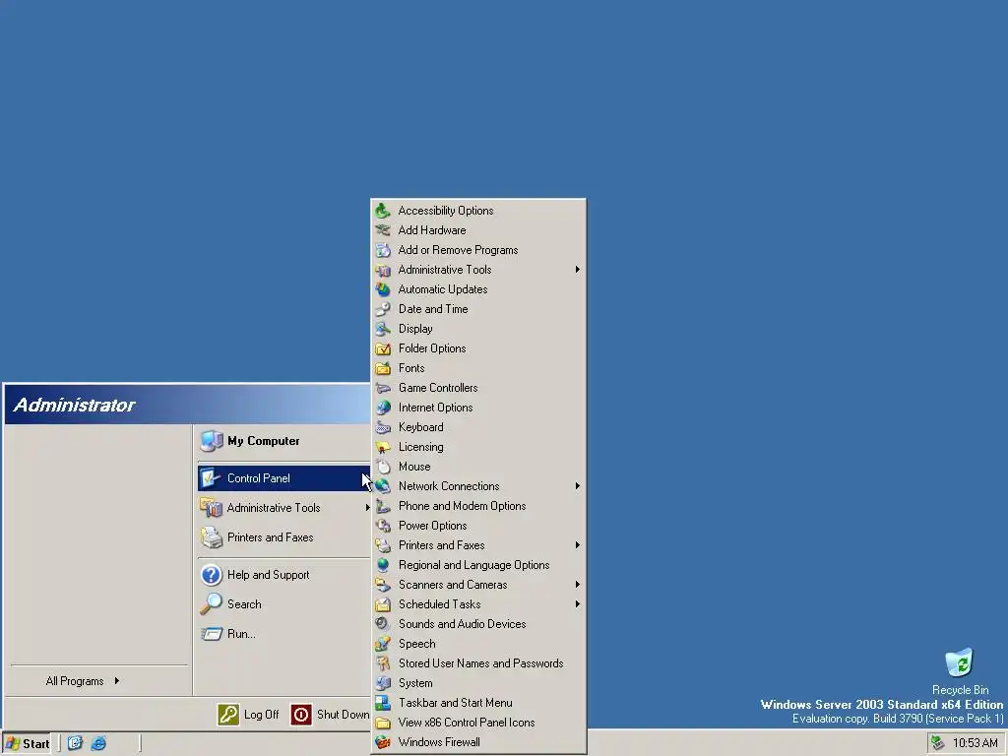Open Help and Support
The image size is (1008, 756).
(284, 575)
